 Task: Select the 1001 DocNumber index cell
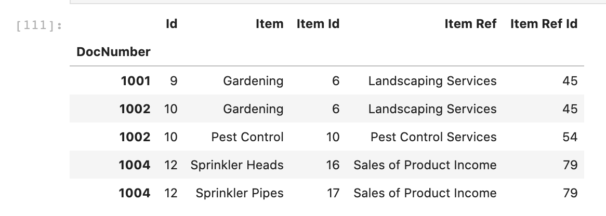click(135, 81)
